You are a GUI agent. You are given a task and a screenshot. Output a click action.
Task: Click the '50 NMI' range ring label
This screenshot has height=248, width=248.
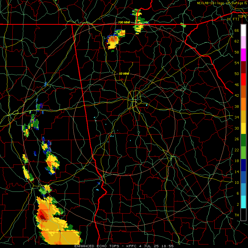[x=124, y=74]
